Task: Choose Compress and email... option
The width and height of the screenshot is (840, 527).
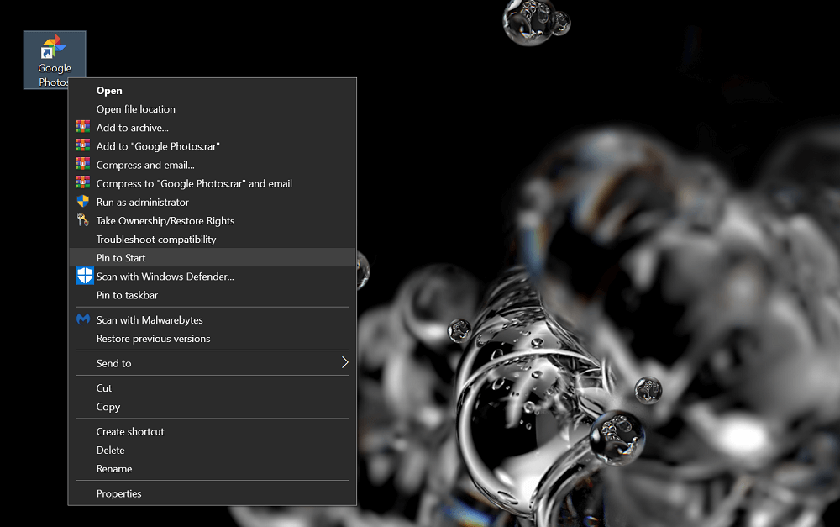Action: click(x=213, y=165)
